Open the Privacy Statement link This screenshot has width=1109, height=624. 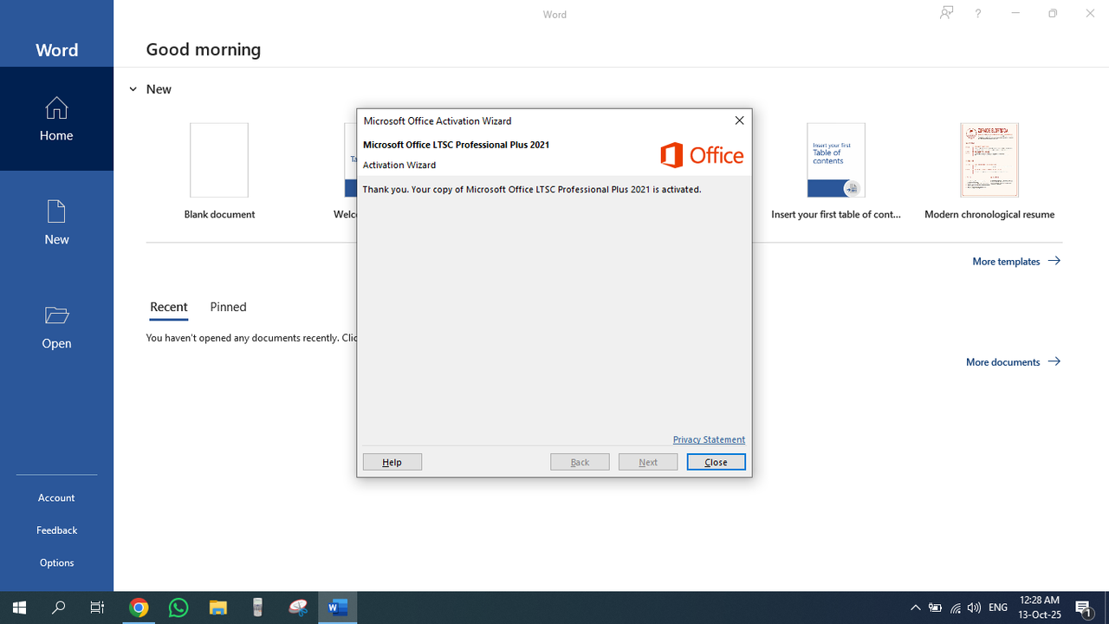(709, 439)
